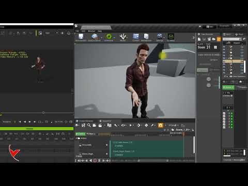Image resolution: width=248 pixels, height=186 pixels.
Task: Open the Help menu in Unreal
Action: (100, 31)
